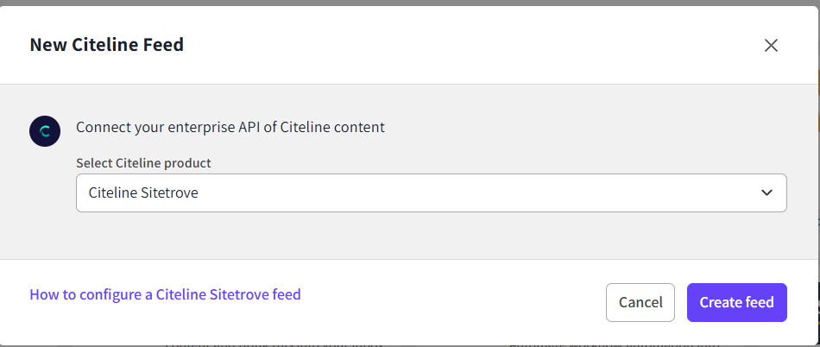Click the word Feed in the dialog header
Image resolution: width=820 pixels, height=347 pixels.
pos(166,45)
